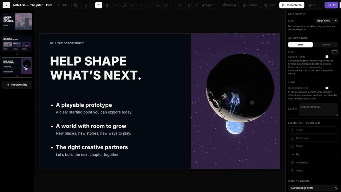
Task: Pick the circle shape tool in toolbar
Action: 133,5
